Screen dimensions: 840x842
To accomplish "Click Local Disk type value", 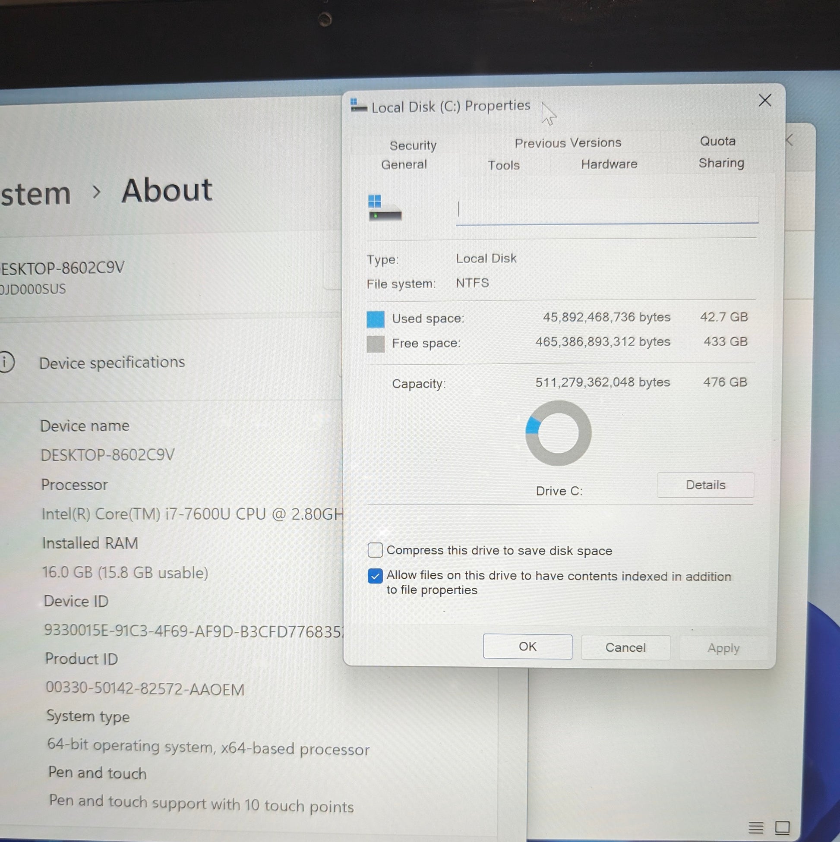I will tap(486, 259).
